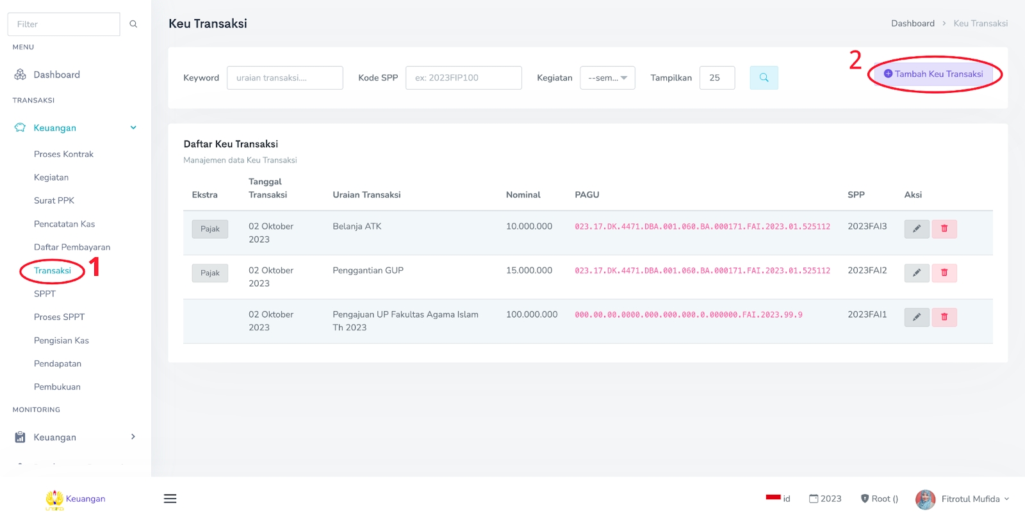Open the Fitrotul Mufida user dropdown

pyautogui.click(x=969, y=499)
